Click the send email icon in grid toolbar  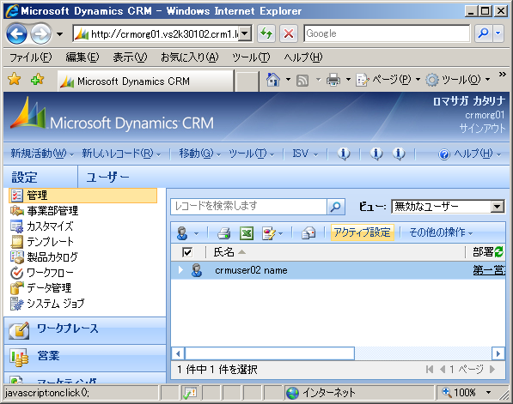tap(308, 233)
